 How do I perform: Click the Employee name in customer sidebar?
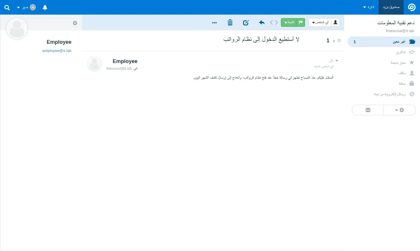pos(59,42)
